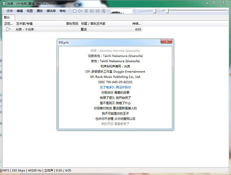This screenshot has width=231, height=175.
Task: Skip to the previous track
Action: (92, 11)
